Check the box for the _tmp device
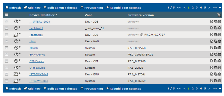 [x=7, y=41]
